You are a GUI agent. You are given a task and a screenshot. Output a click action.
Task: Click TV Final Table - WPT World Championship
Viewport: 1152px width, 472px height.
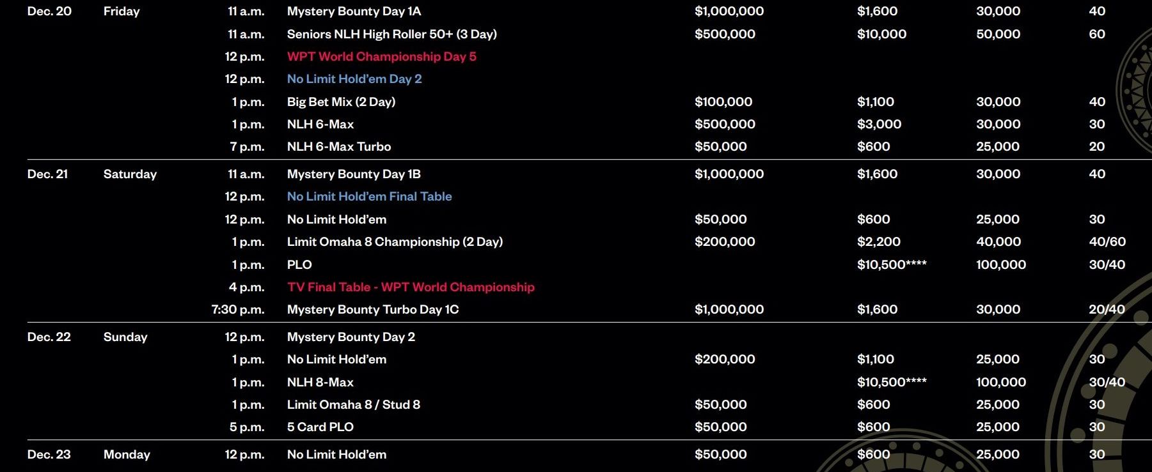tap(411, 287)
